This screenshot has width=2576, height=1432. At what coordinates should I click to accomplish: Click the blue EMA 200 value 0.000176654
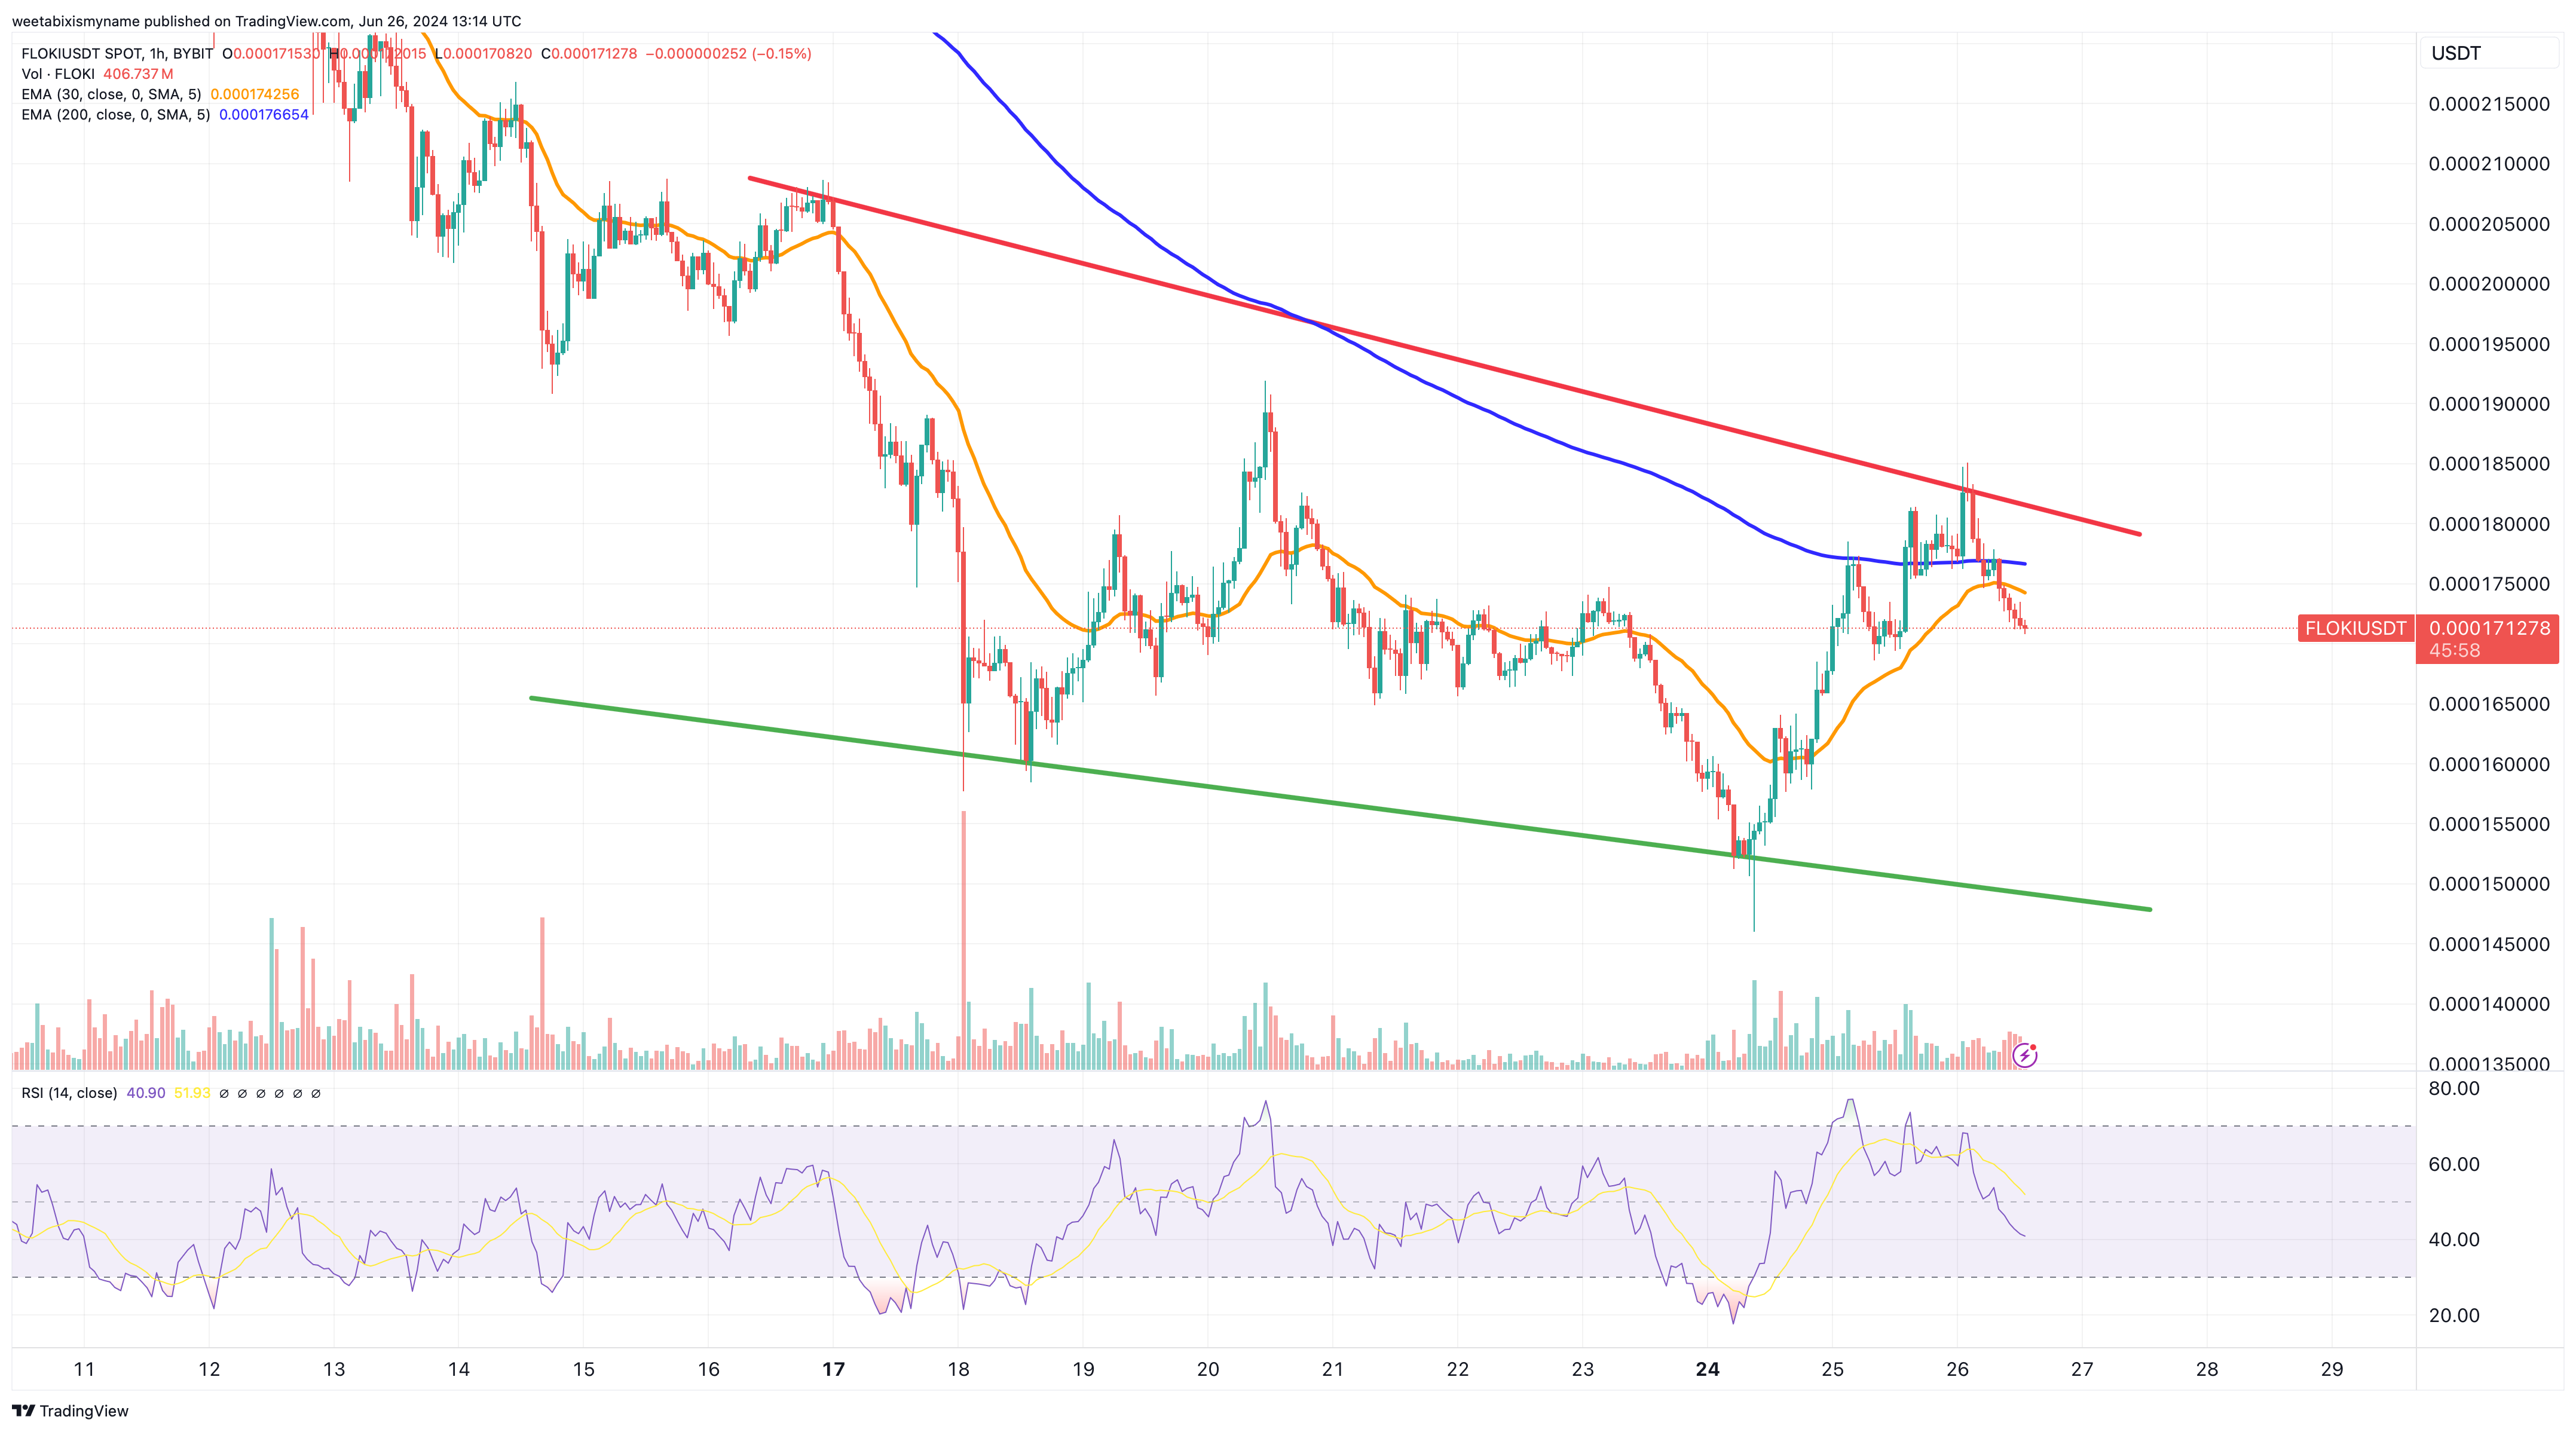[x=263, y=115]
